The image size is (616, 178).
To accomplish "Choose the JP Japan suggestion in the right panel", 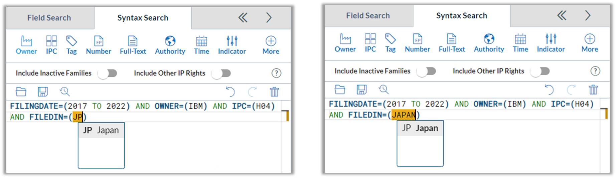I will 420,128.
